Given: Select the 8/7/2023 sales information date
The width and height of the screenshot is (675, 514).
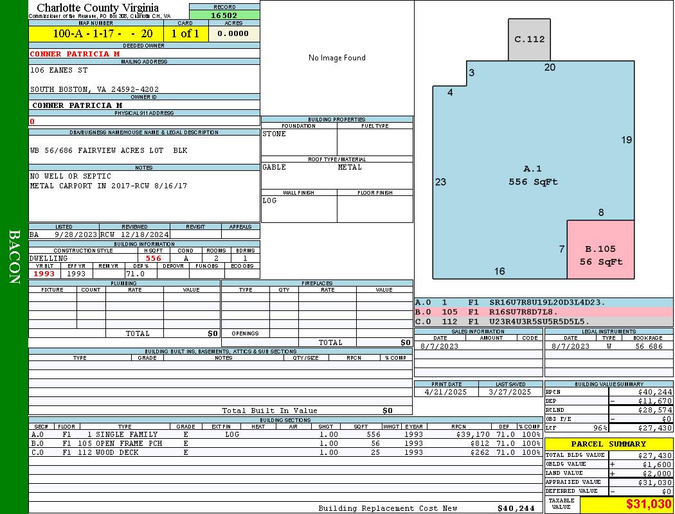Looking at the screenshot, I should click(x=440, y=346).
